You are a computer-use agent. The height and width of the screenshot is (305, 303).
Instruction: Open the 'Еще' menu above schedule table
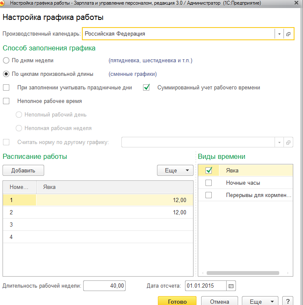[175, 171]
